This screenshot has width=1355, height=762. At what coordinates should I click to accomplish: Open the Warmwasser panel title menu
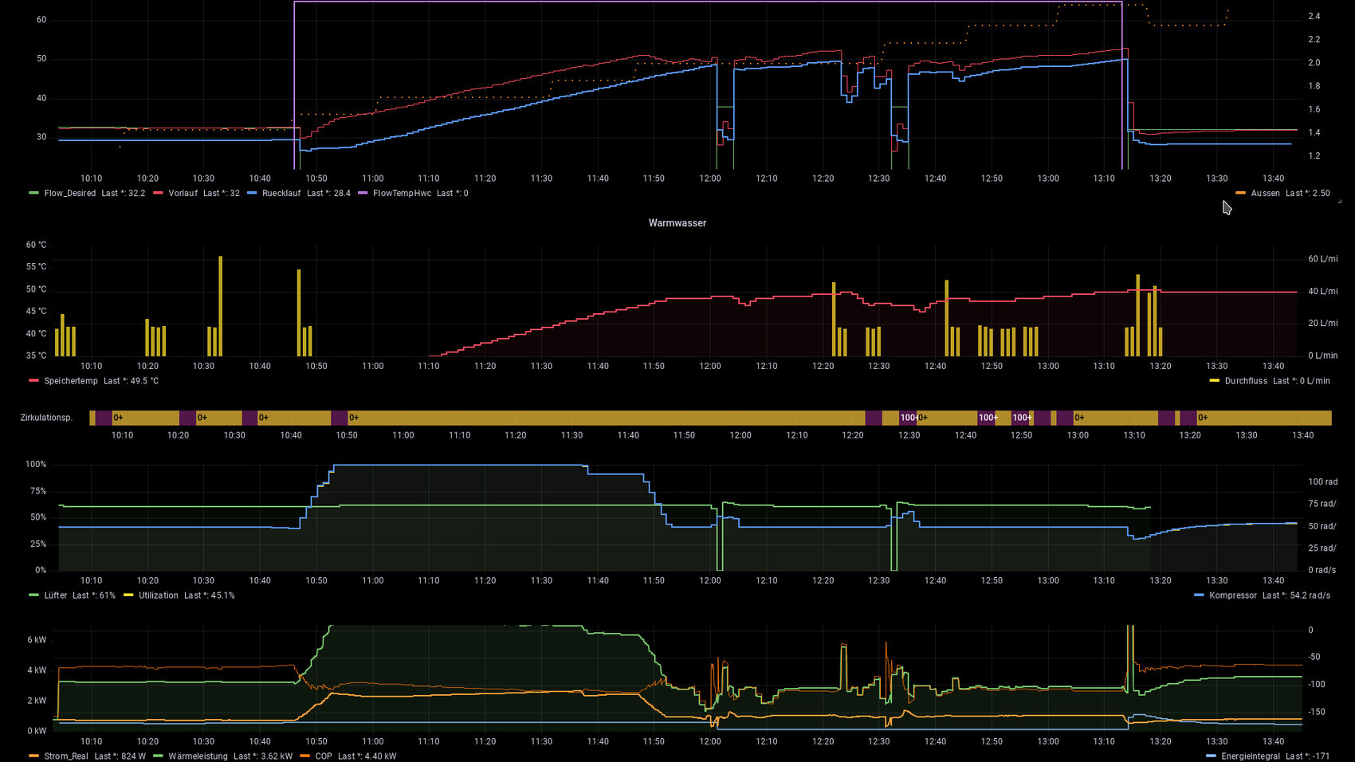677,223
